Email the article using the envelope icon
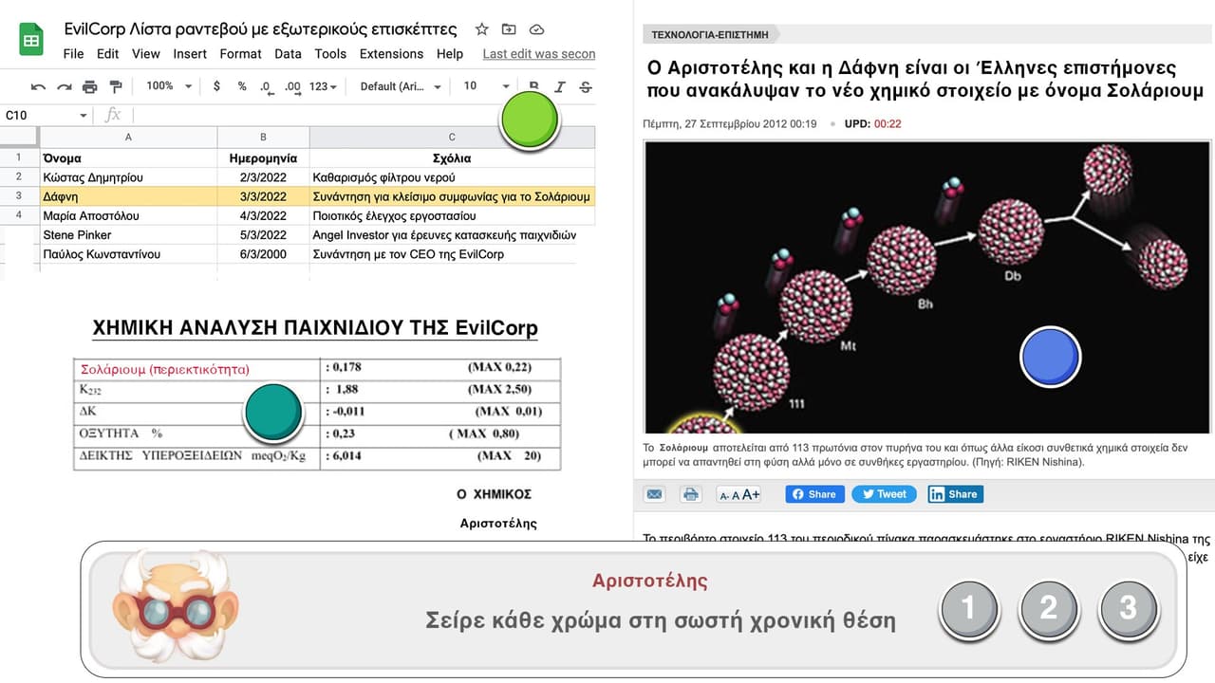This screenshot has width=1215, height=683. [x=654, y=494]
